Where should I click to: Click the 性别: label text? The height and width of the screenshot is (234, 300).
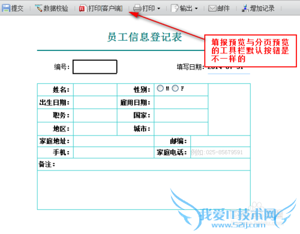click(142, 90)
